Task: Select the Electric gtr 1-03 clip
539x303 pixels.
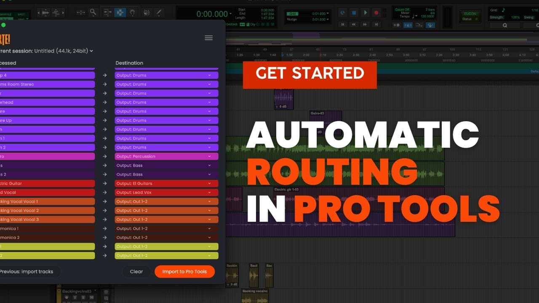Action: [359, 199]
